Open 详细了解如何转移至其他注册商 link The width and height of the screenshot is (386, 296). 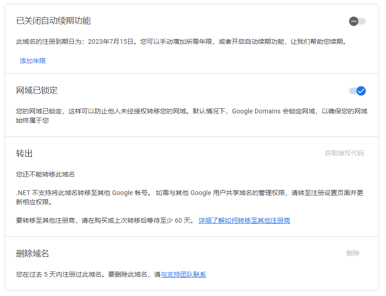point(244,220)
